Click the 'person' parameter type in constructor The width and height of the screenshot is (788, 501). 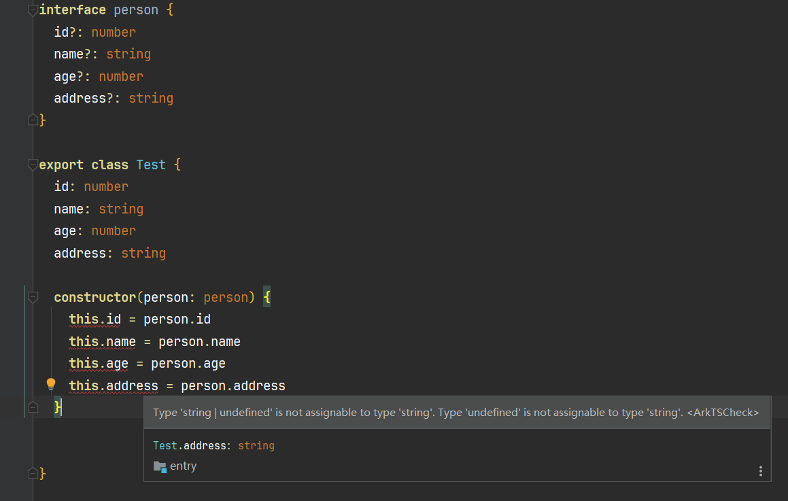coord(226,298)
